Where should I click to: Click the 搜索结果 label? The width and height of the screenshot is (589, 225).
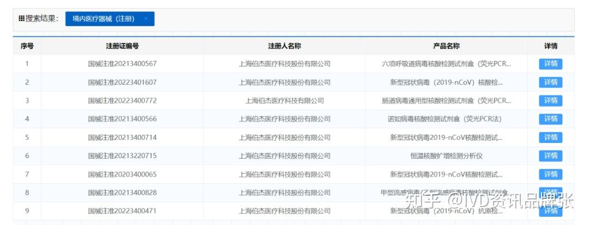[39, 18]
